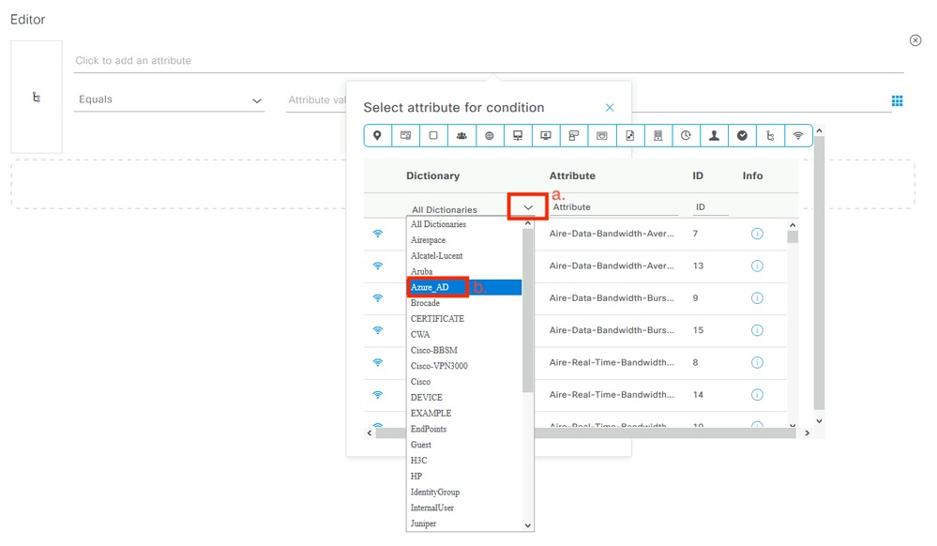Image resolution: width=937 pixels, height=546 pixels.
Task: Click the clock attribute filter icon
Action: tap(686, 135)
